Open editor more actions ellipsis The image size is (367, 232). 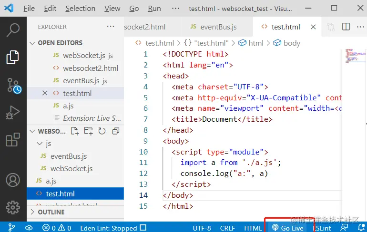tap(360, 27)
